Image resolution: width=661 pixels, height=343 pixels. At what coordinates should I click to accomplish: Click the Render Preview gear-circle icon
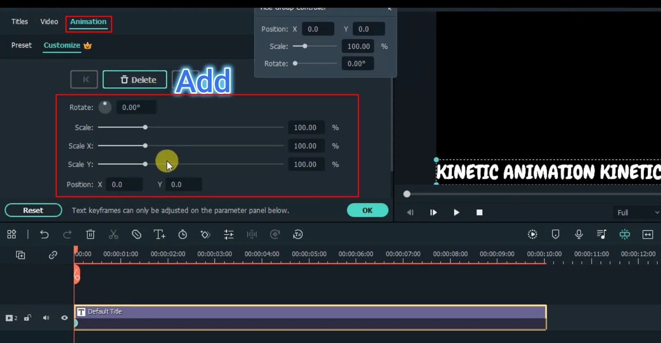pyautogui.click(x=532, y=234)
